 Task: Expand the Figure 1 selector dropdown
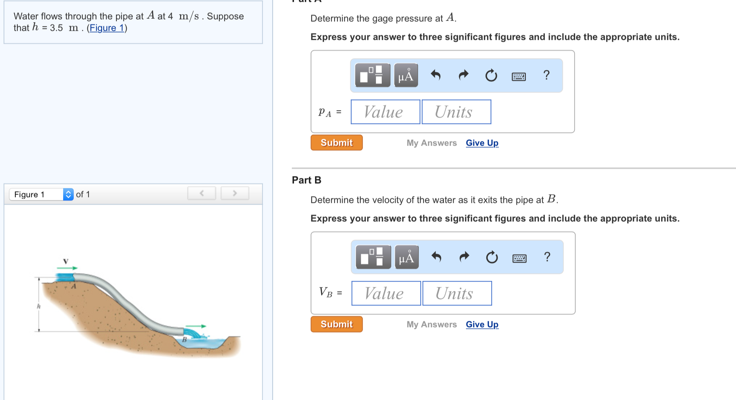(41, 194)
